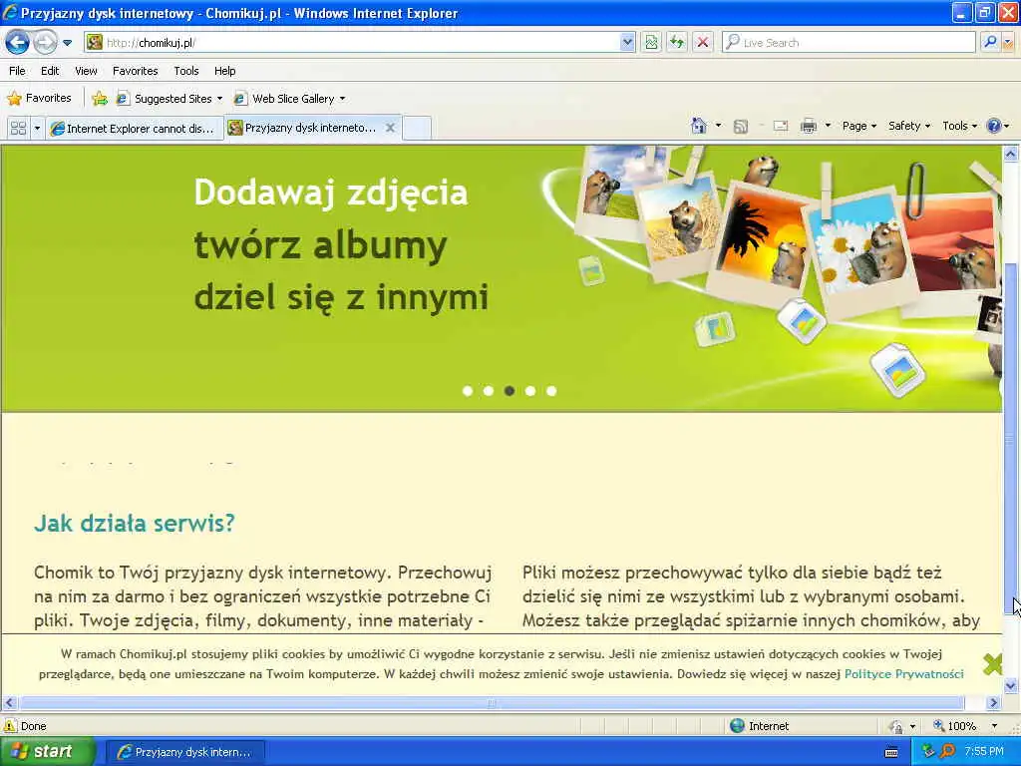1021x766 pixels.
Task: Open the search provider dropdown
Action: coord(1008,42)
